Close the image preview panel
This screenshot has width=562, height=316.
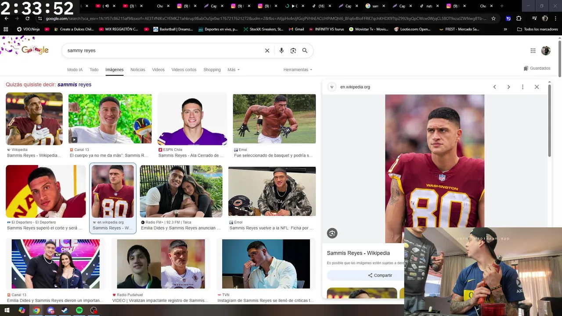pyautogui.click(x=537, y=87)
